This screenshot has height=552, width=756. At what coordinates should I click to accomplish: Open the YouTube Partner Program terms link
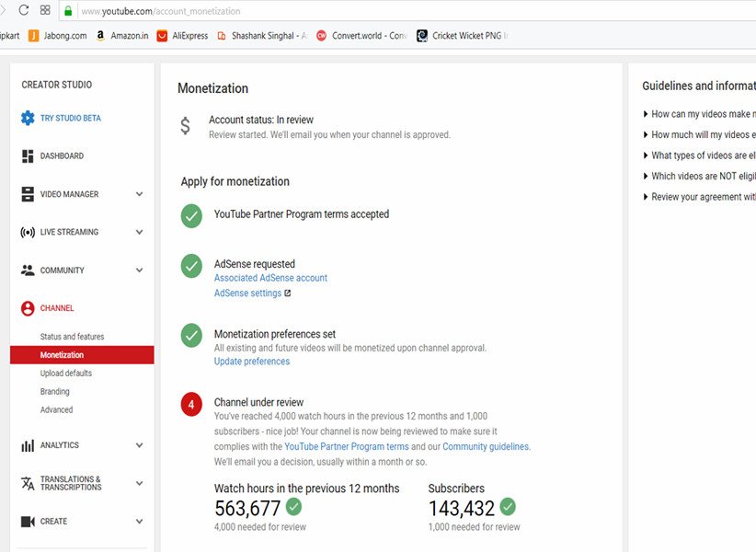[x=346, y=446]
